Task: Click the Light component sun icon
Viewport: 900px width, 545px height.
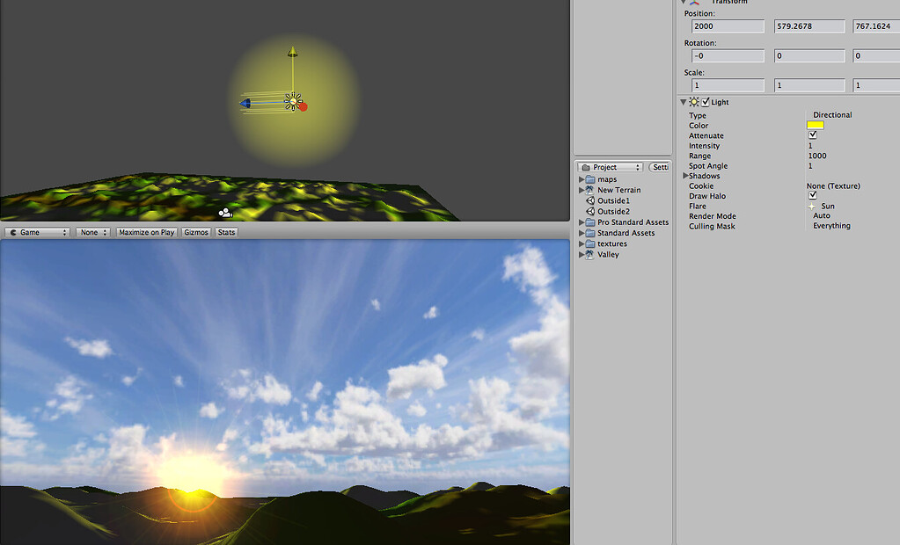Action: tap(694, 101)
